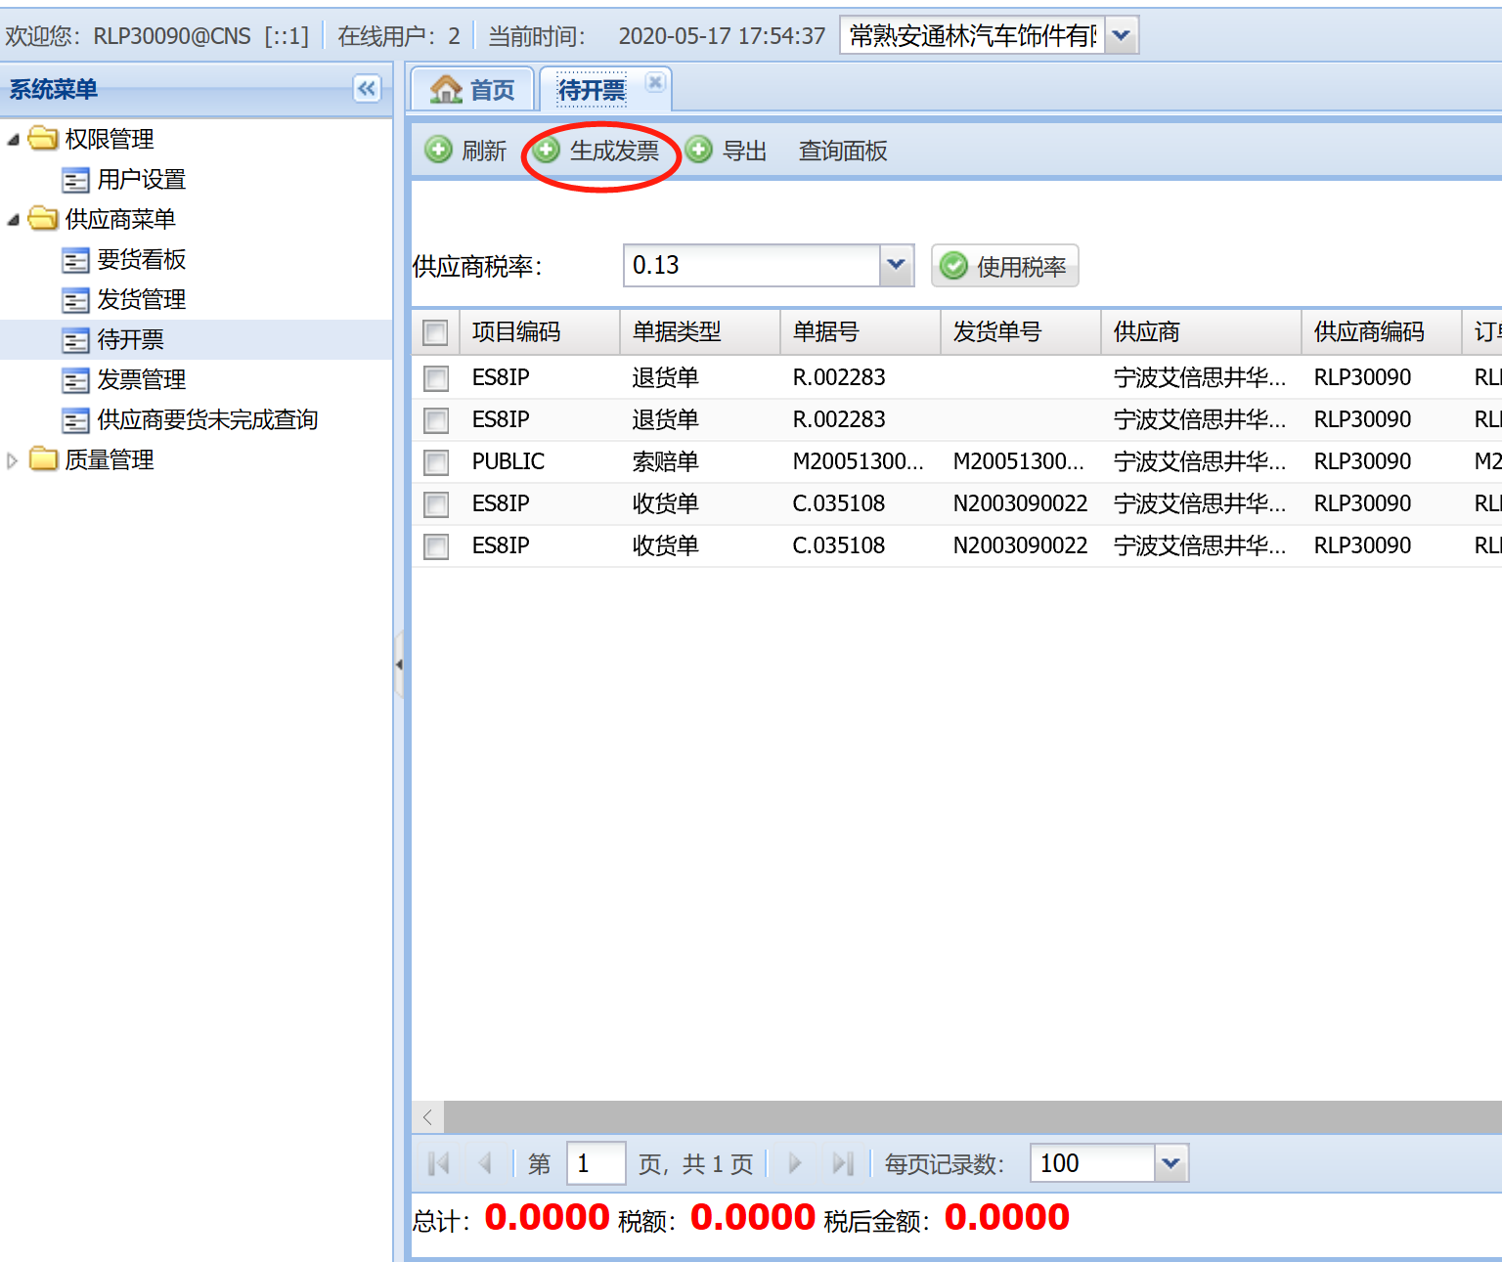
Task: Click the sidebar splitter collapse handle
Action: pos(399,664)
